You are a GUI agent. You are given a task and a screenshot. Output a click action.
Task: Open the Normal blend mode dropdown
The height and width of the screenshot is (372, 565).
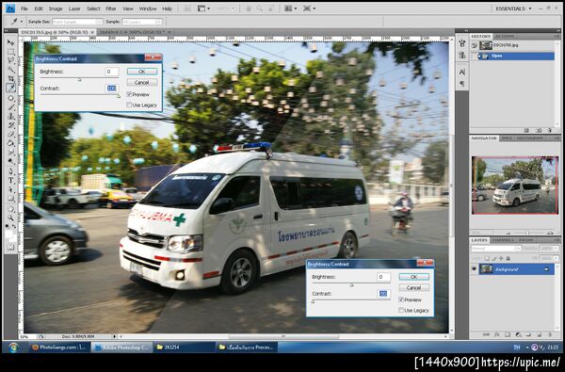[x=496, y=249]
